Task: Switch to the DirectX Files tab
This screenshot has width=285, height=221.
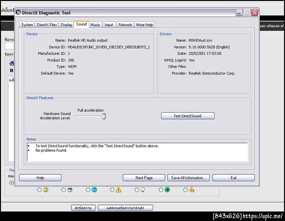Action: [x=47, y=25]
